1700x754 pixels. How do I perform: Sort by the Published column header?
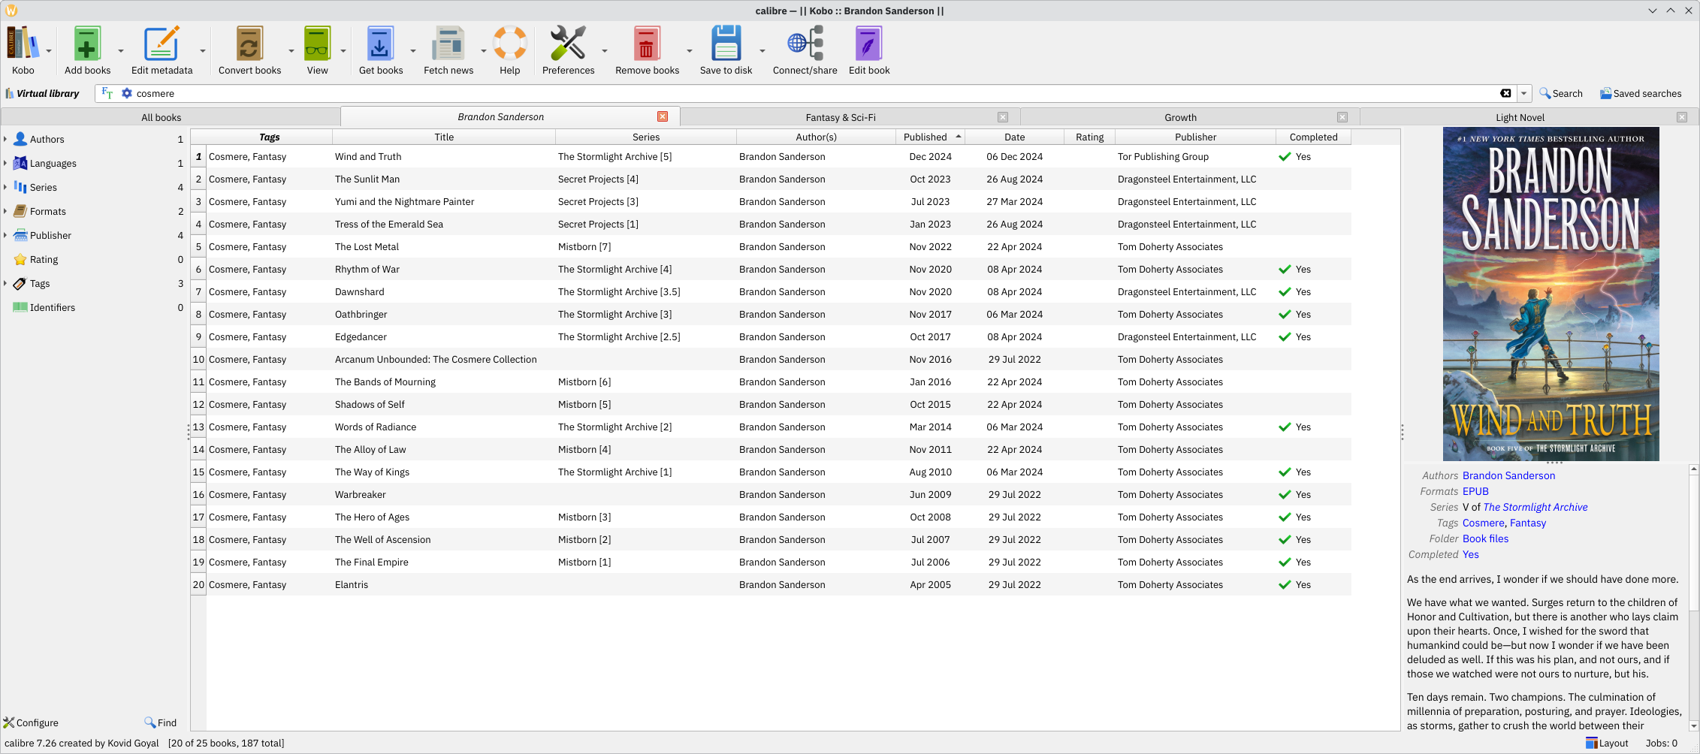coord(930,137)
